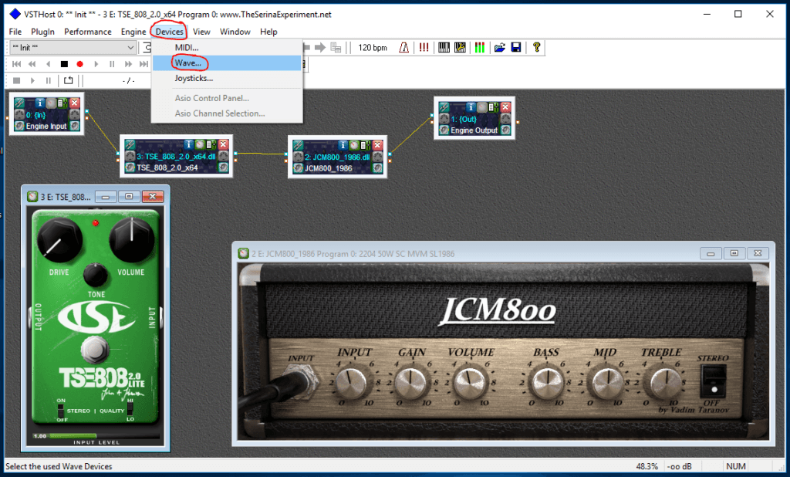The height and width of the screenshot is (477, 790).
Task: Click the JCM800 TREBLE knob
Action: click(664, 383)
